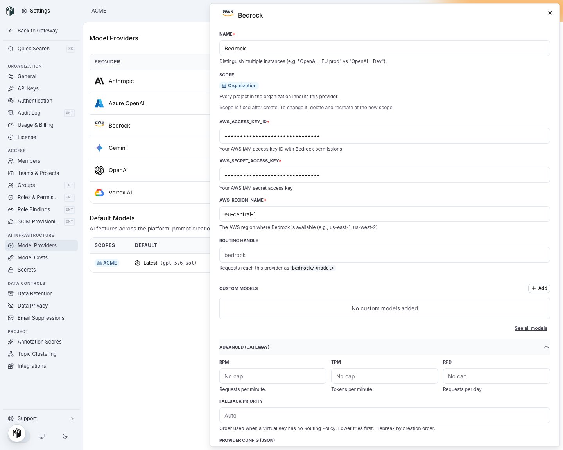Switch to dark theme moon icon
This screenshot has width=563, height=450.
point(65,436)
